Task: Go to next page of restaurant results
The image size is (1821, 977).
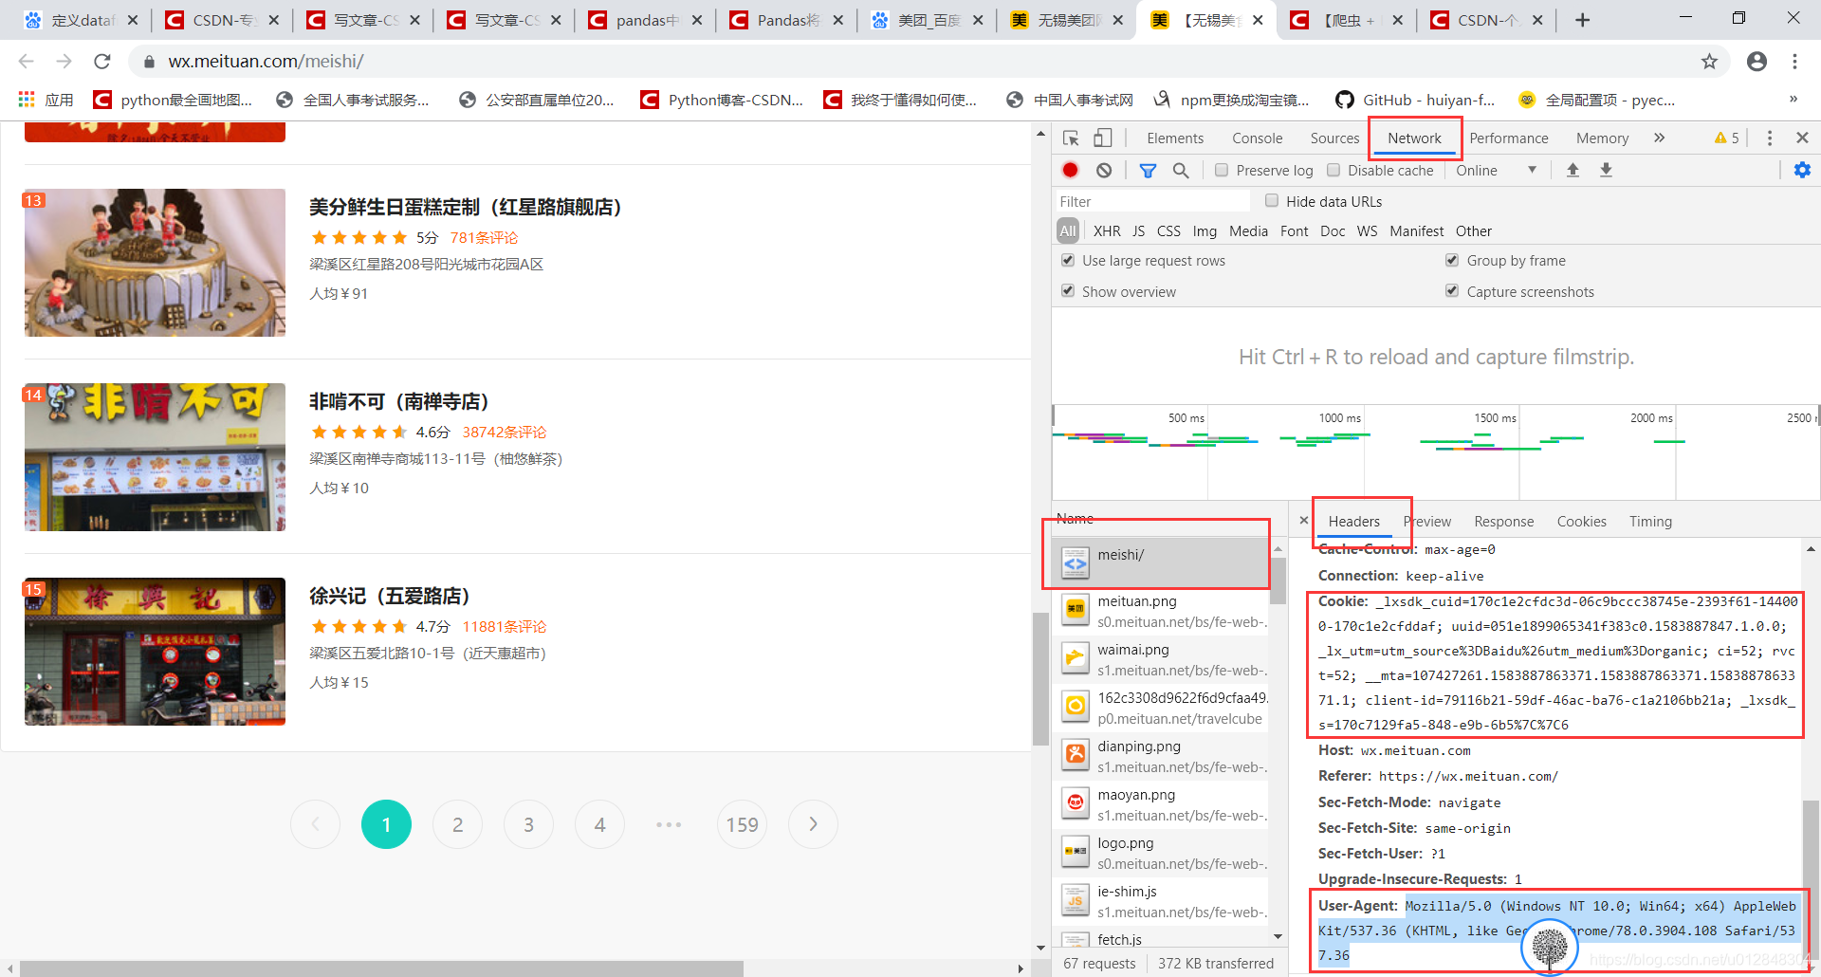Action: pyautogui.click(x=813, y=824)
